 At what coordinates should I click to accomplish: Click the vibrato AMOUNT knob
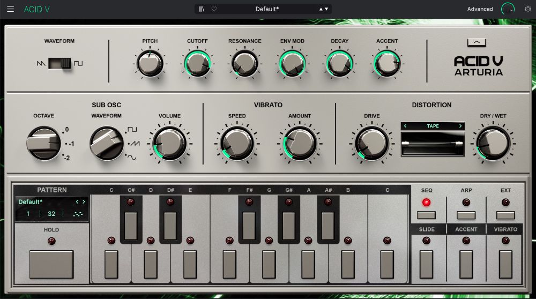[x=300, y=144]
